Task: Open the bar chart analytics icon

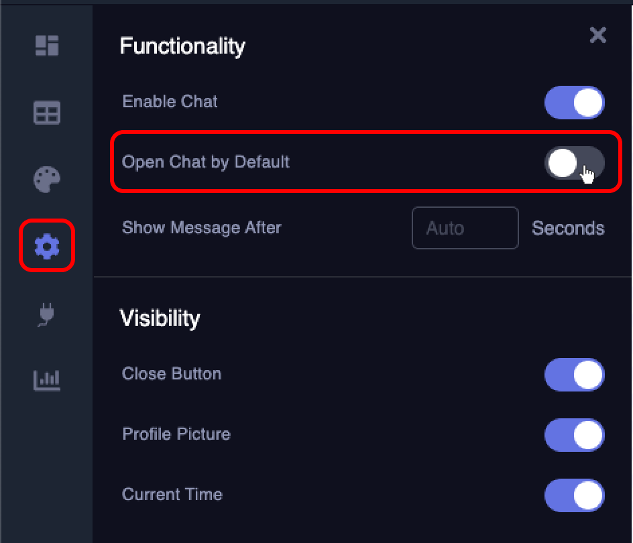Action: click(x=47, y=380)
